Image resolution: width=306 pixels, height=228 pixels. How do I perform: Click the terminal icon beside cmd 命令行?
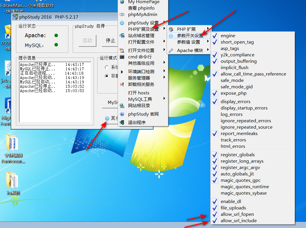click(122, 57)
